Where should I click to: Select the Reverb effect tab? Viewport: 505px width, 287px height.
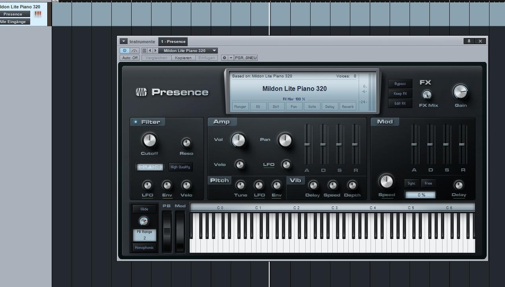pyautogui.click(x=348, y=106)
